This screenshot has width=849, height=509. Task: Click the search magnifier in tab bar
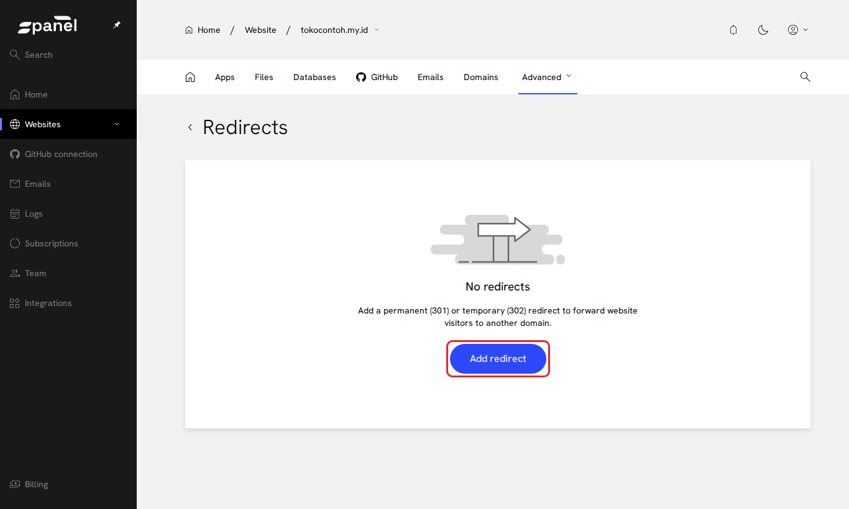[805, 77]
